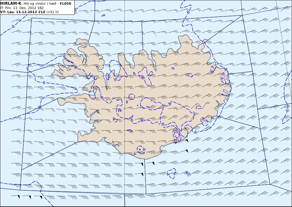The image size is (292, 207).
Task: Click the HIRLAM-K model name in the legend
Action: pyautogui.click(x=11, y=3)
